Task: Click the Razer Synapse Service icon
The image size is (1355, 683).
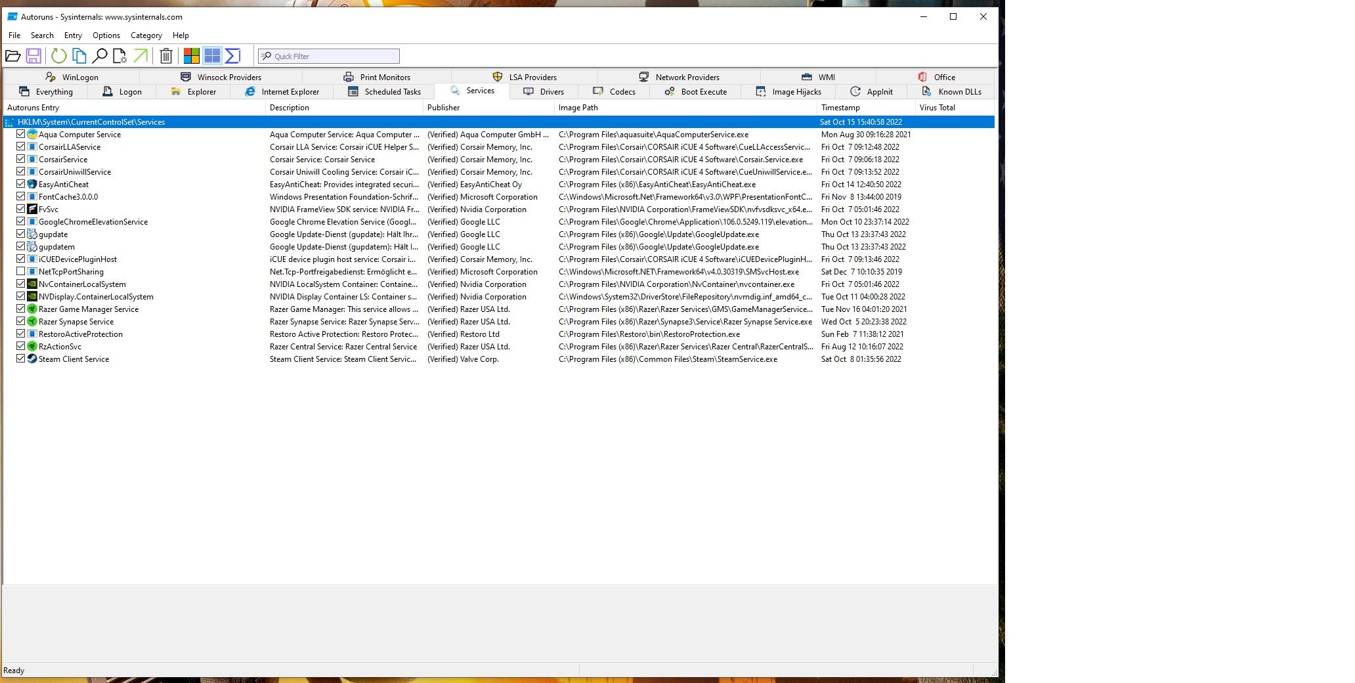Action: tap(32, 322)
